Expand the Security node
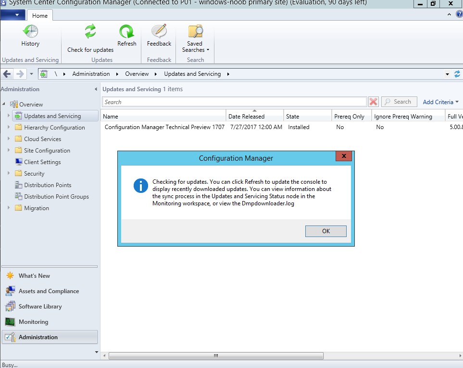This screenshot has height=368, width=463. tap(9, 173)
